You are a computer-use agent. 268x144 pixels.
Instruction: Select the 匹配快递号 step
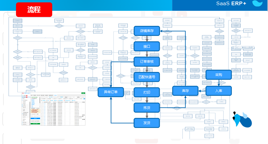click(x=146, y=77)
